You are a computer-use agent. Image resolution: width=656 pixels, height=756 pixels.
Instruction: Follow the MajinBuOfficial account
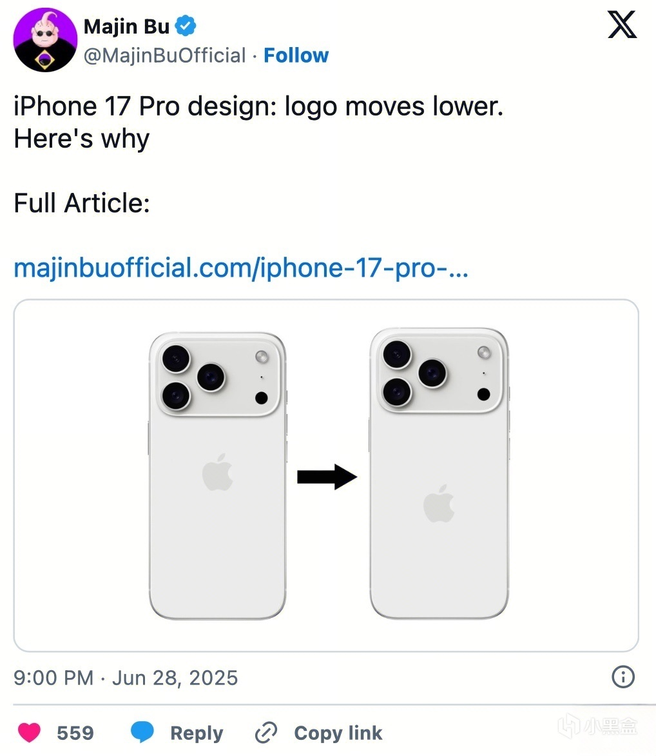(x=296, y=55)
